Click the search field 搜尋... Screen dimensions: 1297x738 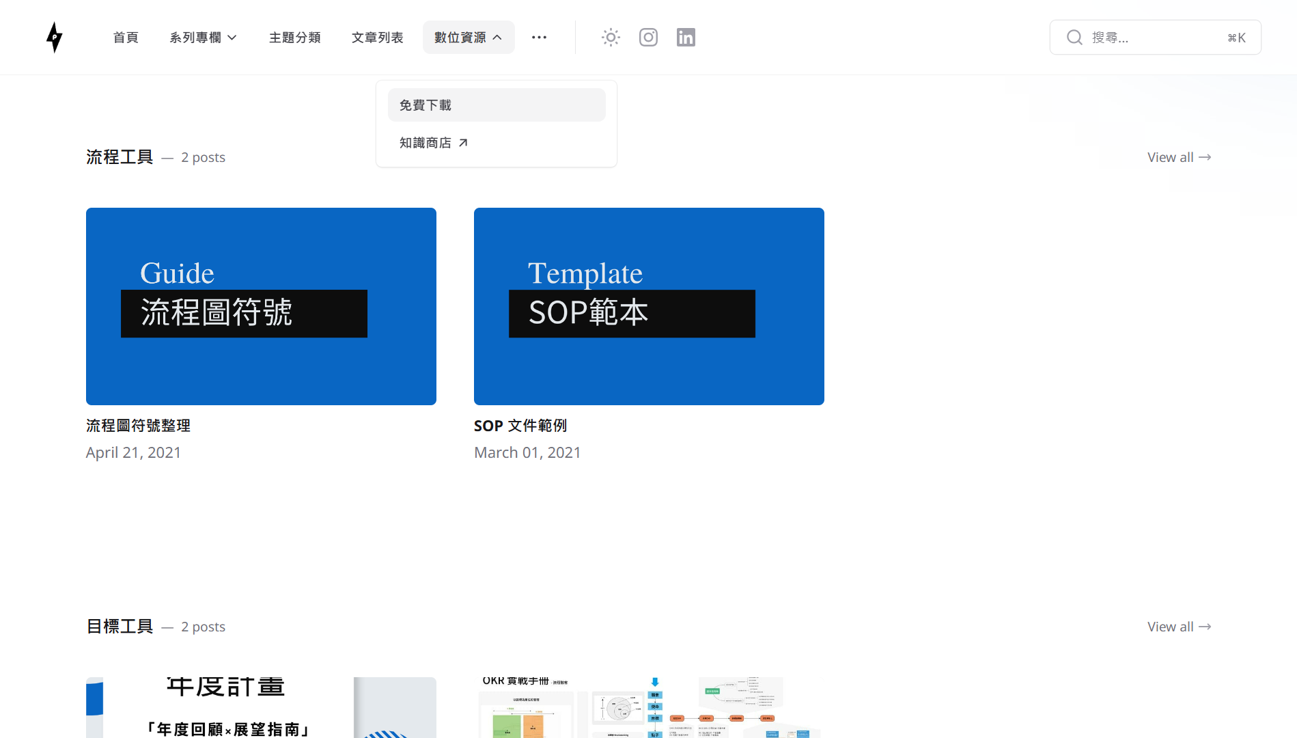1156,38
